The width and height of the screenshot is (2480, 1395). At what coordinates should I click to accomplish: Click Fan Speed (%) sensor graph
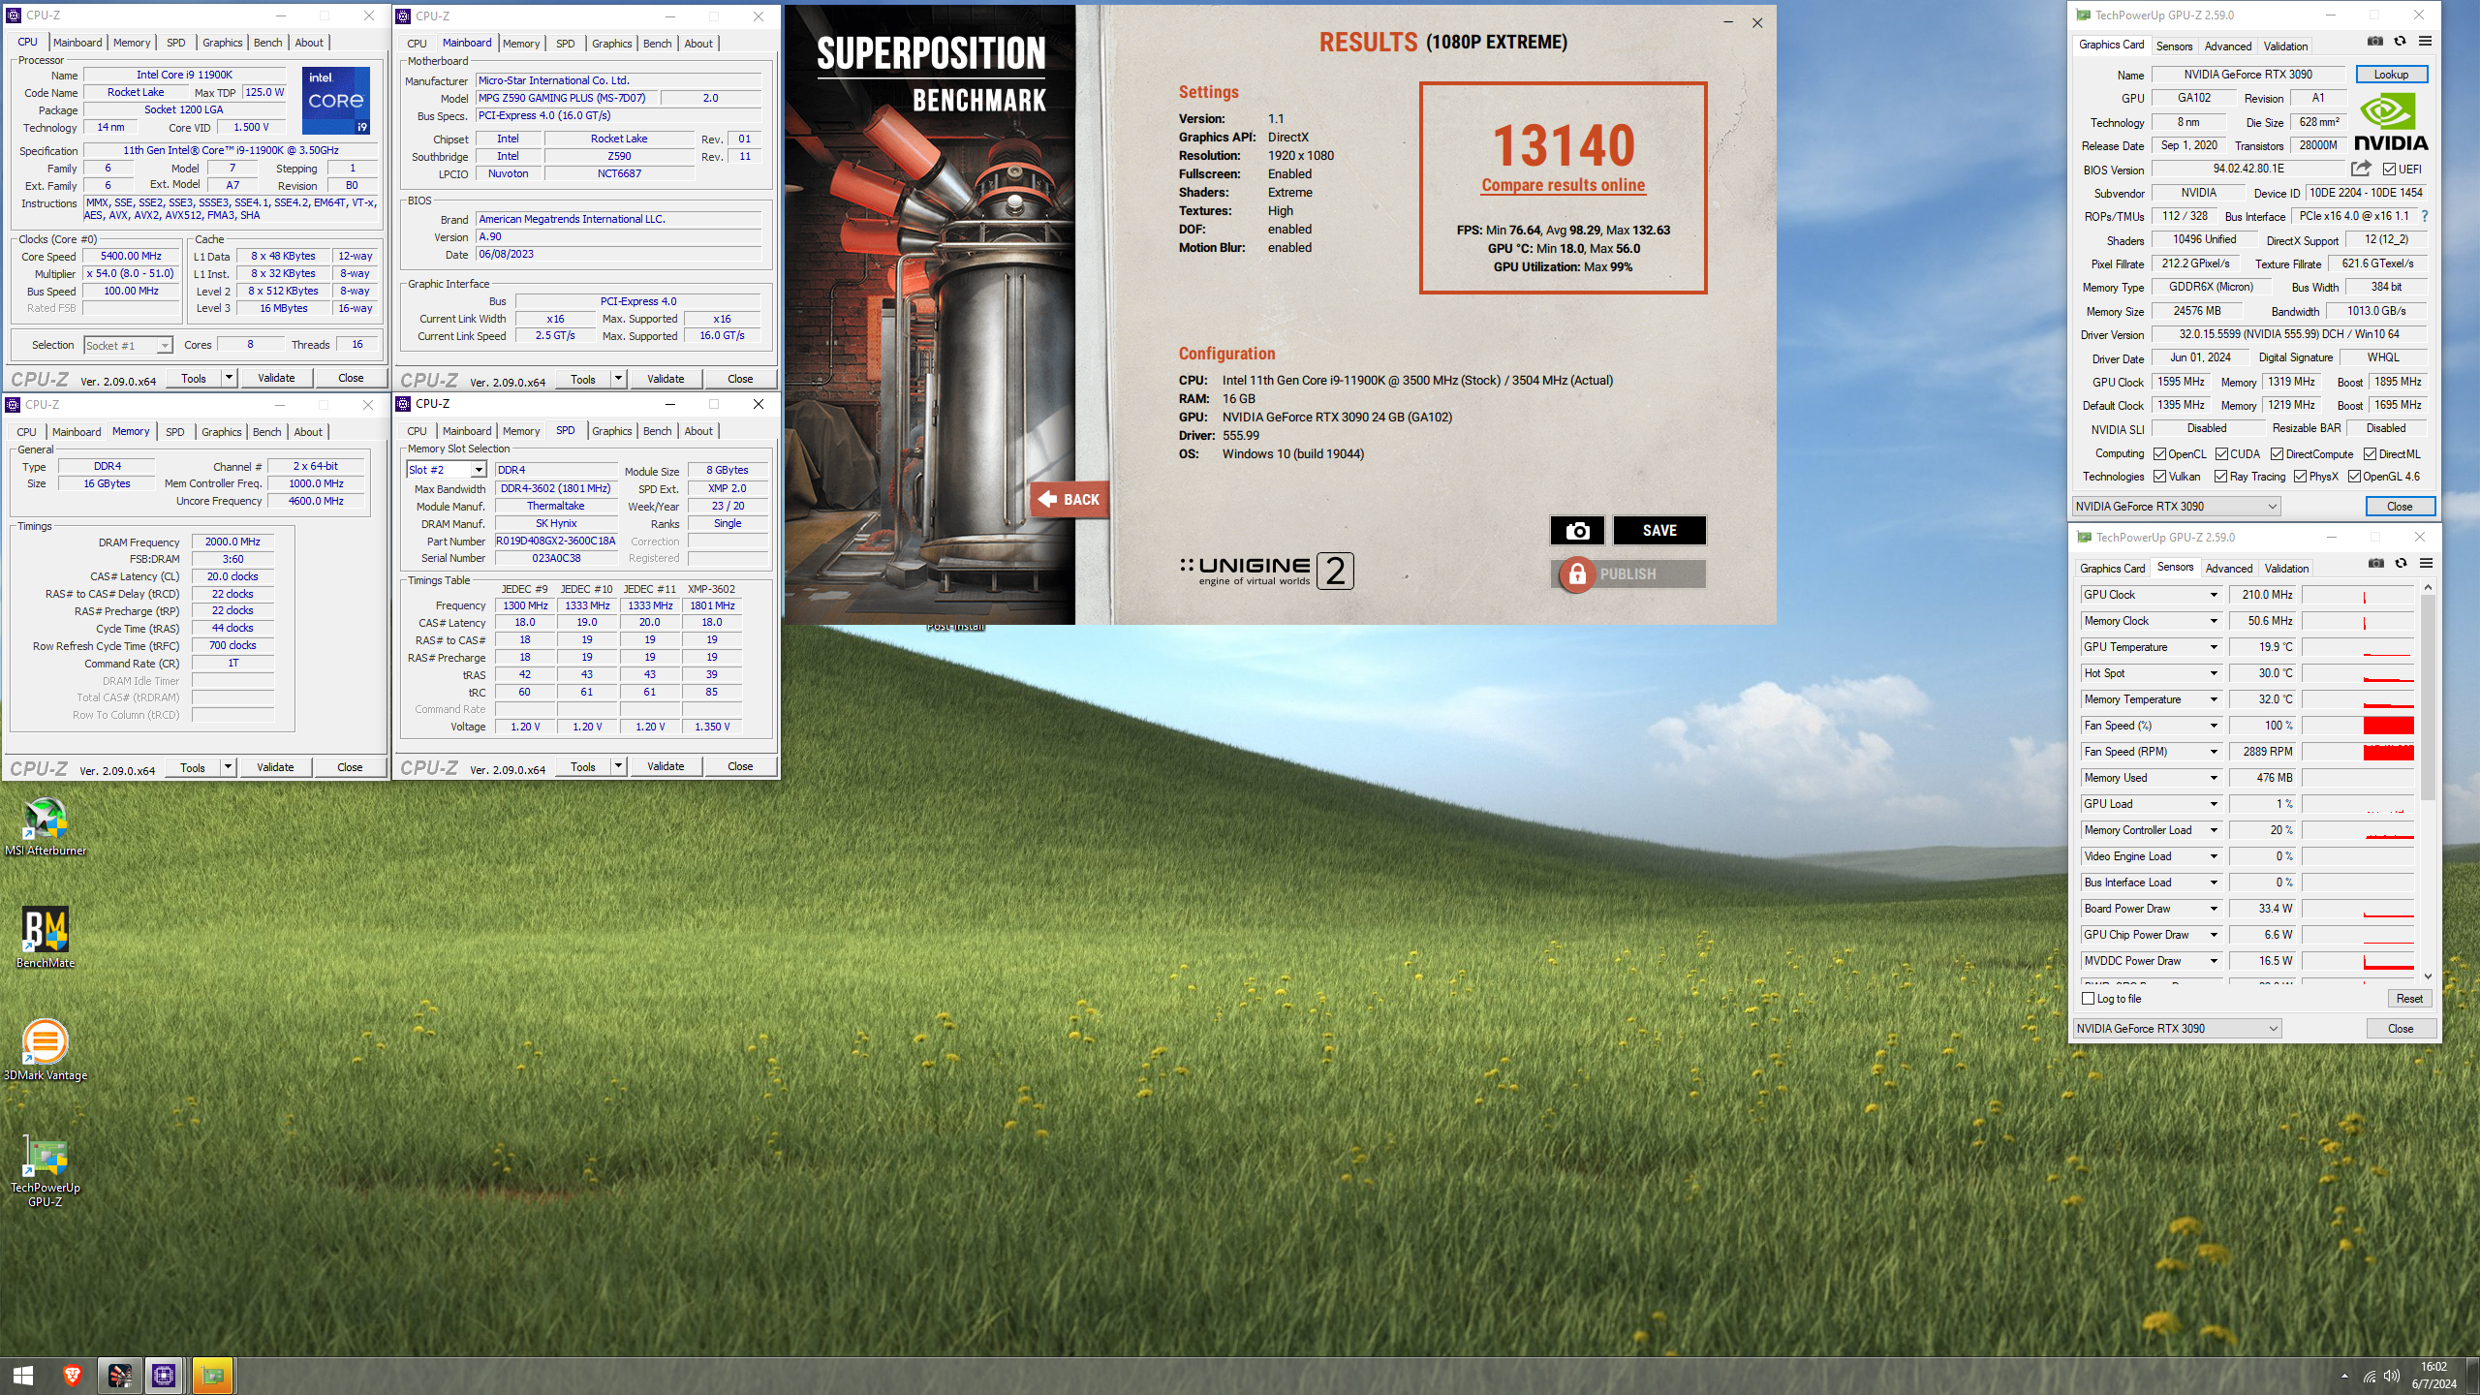click(x=2358, y=726)
